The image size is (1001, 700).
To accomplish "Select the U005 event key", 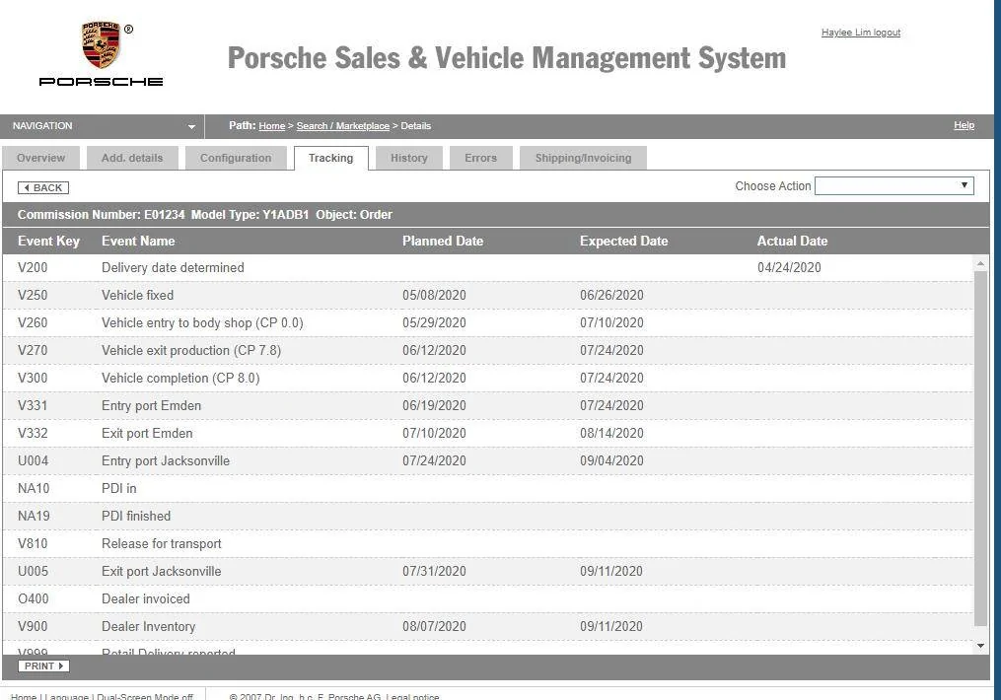I will point(33,571).
